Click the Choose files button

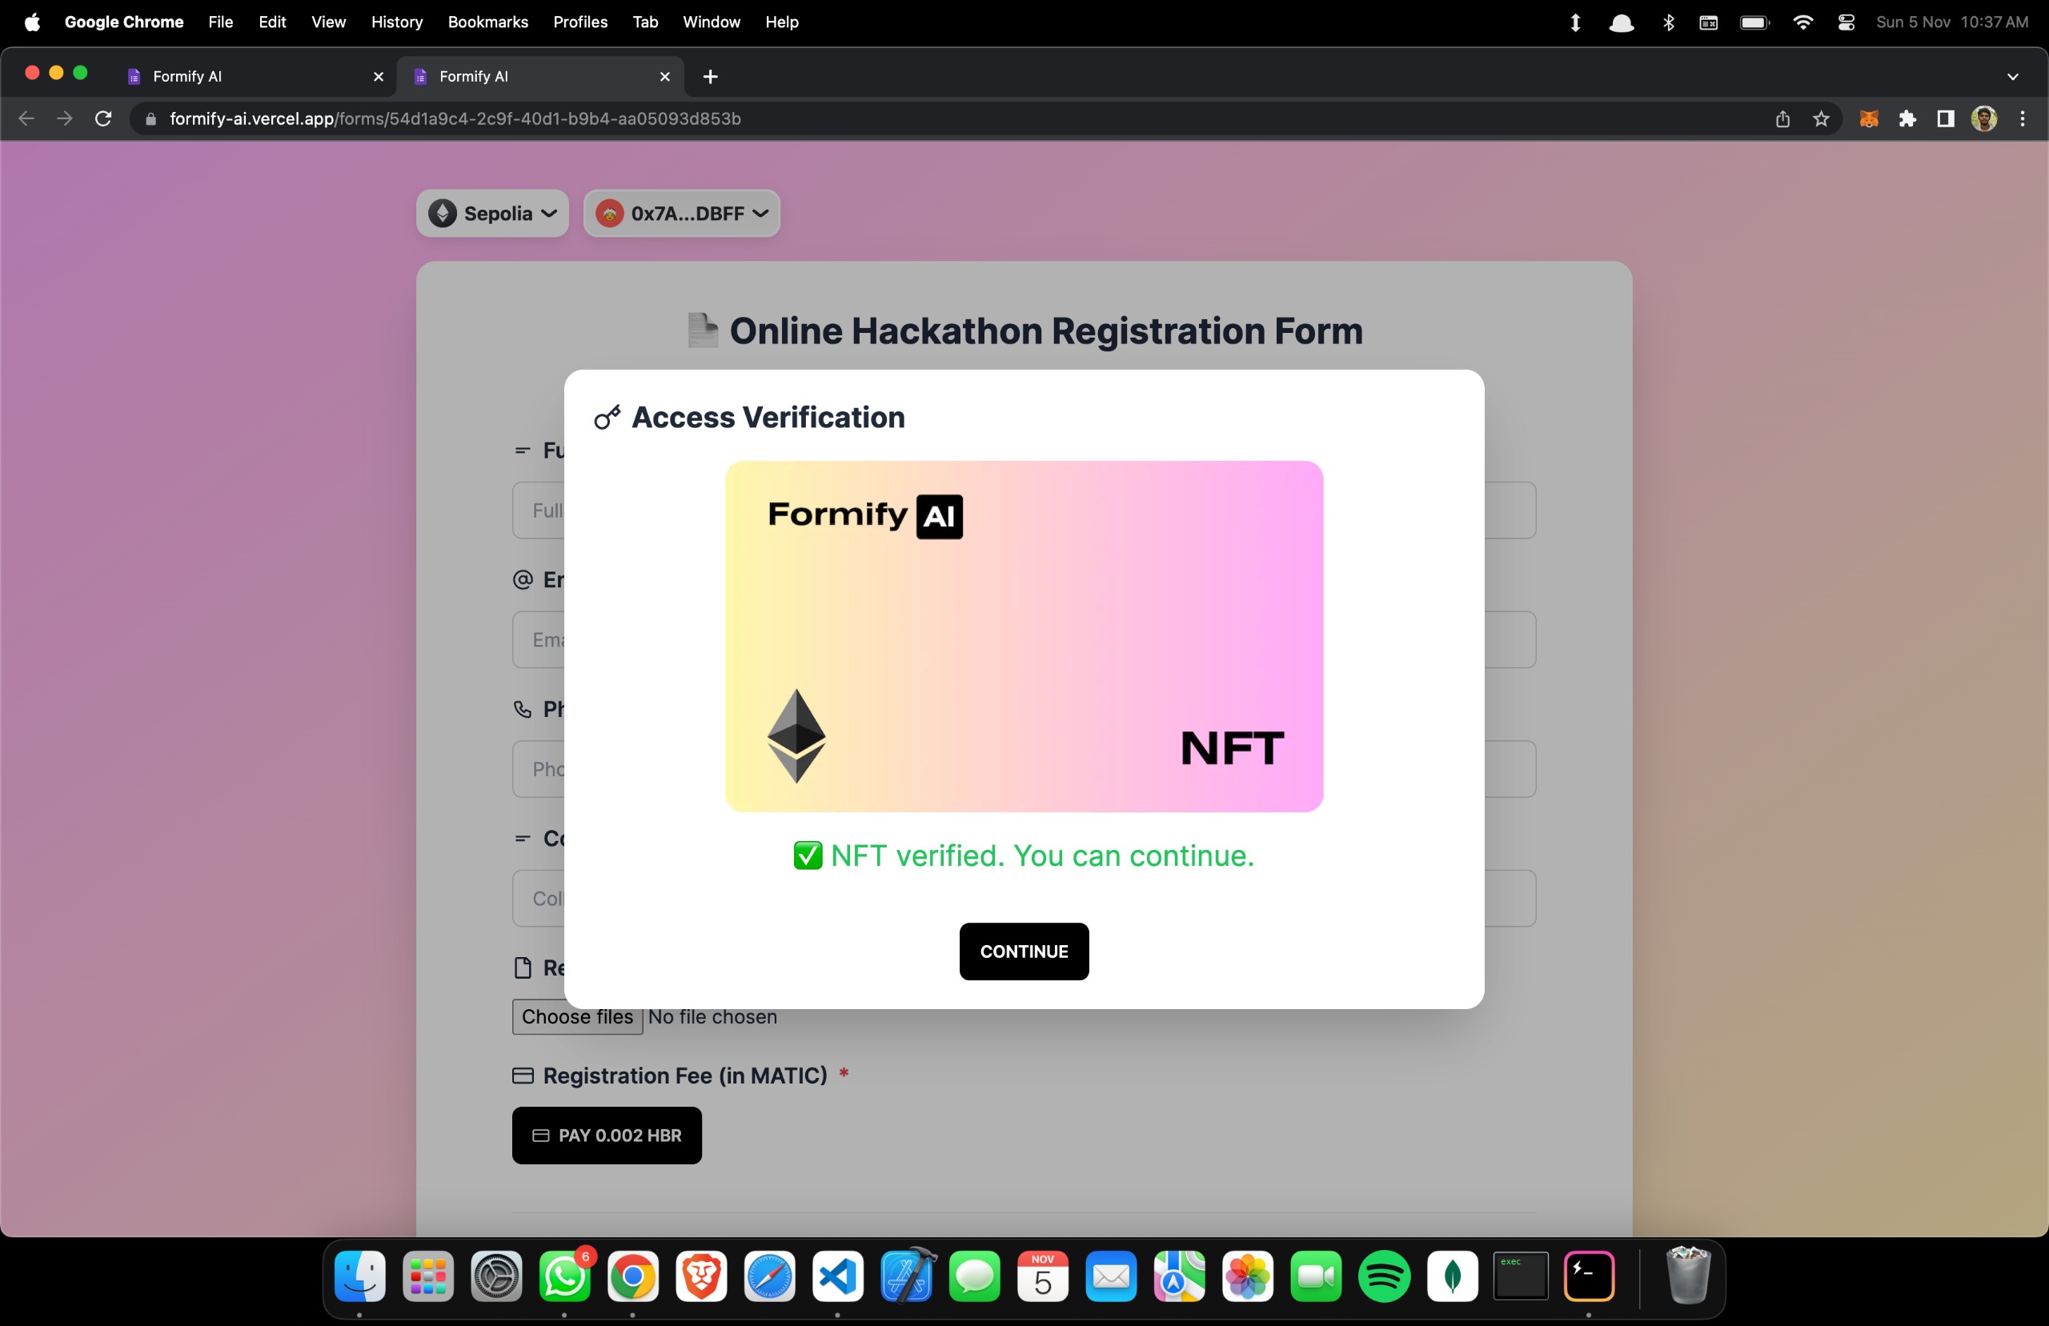click(x=577, y=1017)
